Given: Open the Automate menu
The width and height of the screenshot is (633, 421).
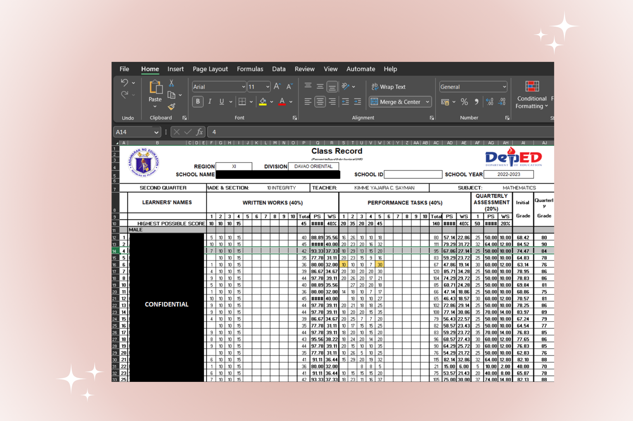Looking at the screenshot, I should coord(360,69).
